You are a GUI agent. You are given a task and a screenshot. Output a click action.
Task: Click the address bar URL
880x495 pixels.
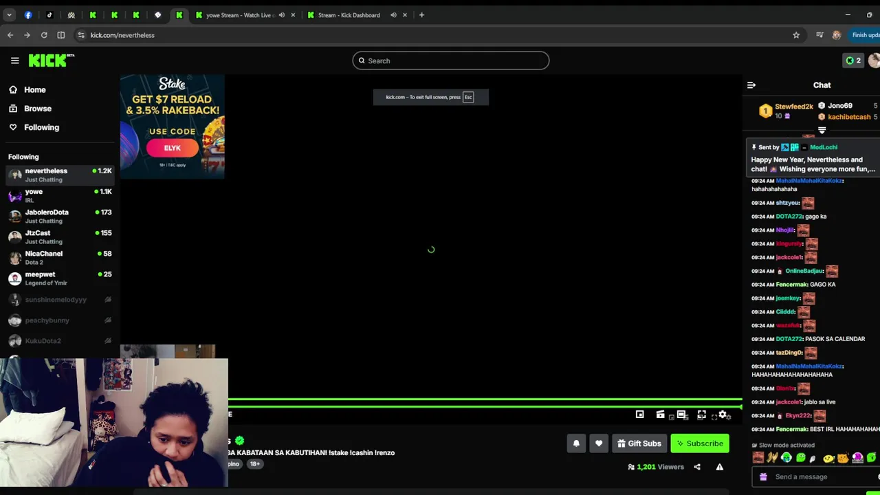122,35
